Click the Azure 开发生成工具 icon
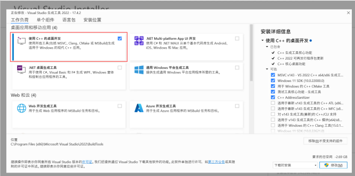Screen dimensions: 355x176 [139, 108]
